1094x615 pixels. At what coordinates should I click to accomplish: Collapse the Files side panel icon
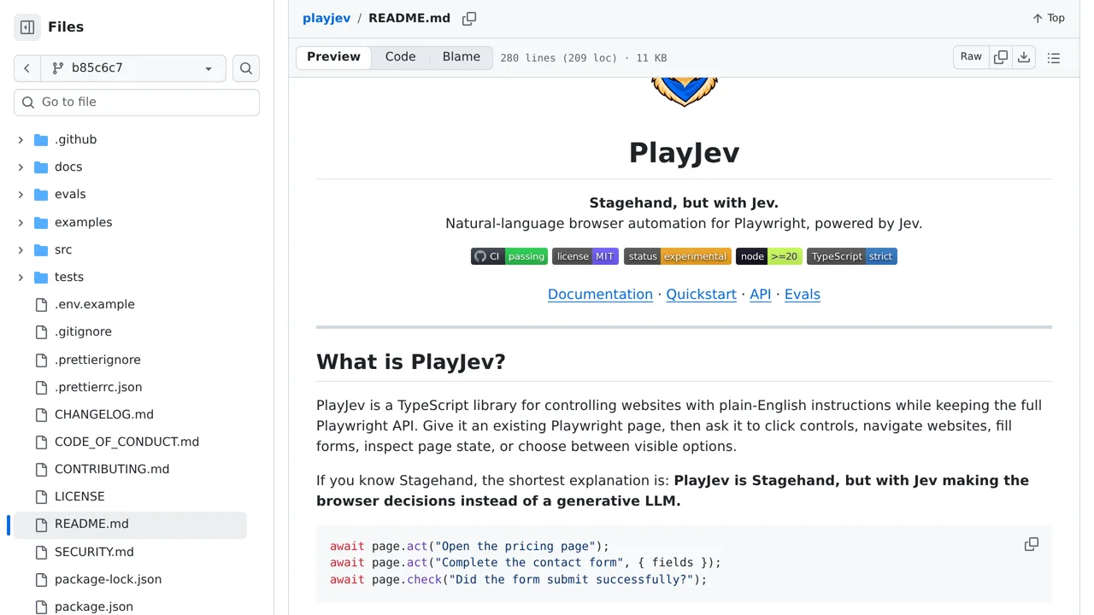click(x=27, y=27)
